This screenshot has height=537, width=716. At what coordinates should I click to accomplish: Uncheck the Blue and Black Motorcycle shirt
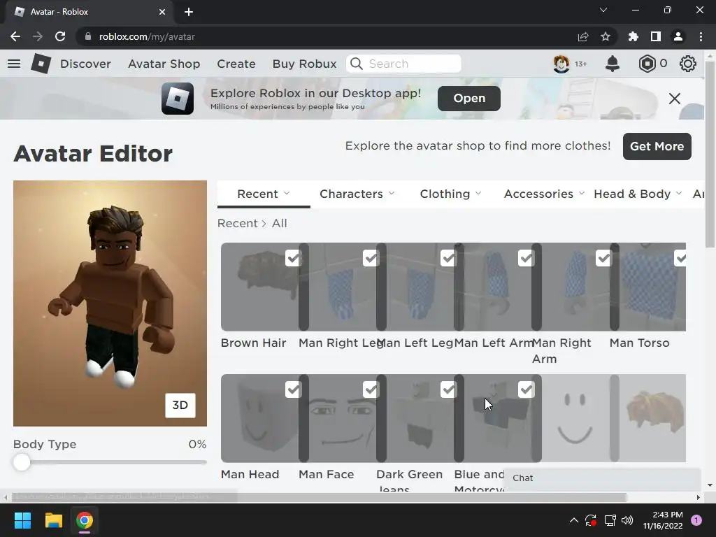pos(526,389)
